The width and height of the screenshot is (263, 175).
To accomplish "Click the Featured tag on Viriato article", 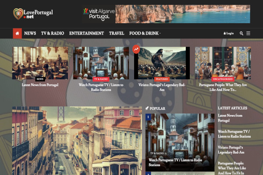I will point(161,79).
